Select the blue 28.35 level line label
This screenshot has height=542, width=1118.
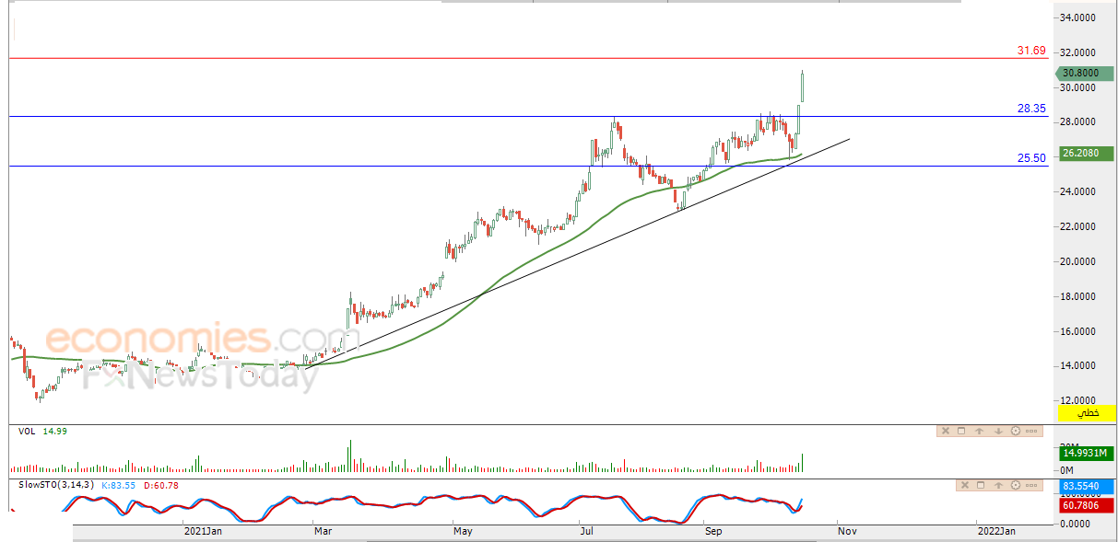1031,108
